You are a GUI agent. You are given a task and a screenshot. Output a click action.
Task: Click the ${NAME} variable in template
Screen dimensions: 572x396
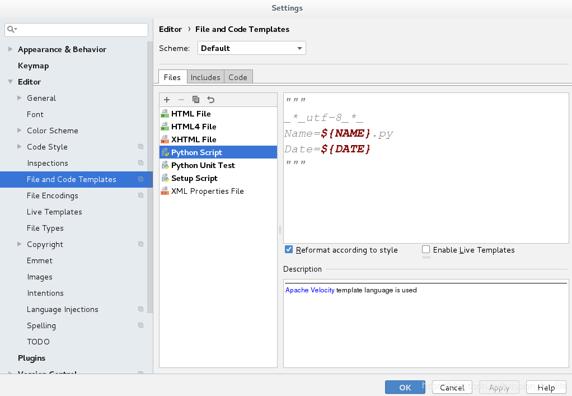tap(345, 133)
